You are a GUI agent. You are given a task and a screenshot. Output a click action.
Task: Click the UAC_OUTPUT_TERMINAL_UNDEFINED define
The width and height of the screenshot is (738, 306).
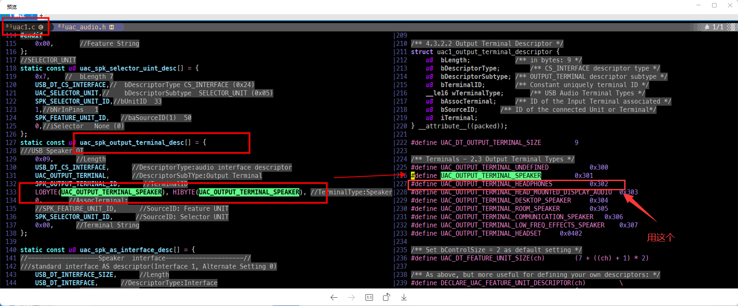pos(510,167)
